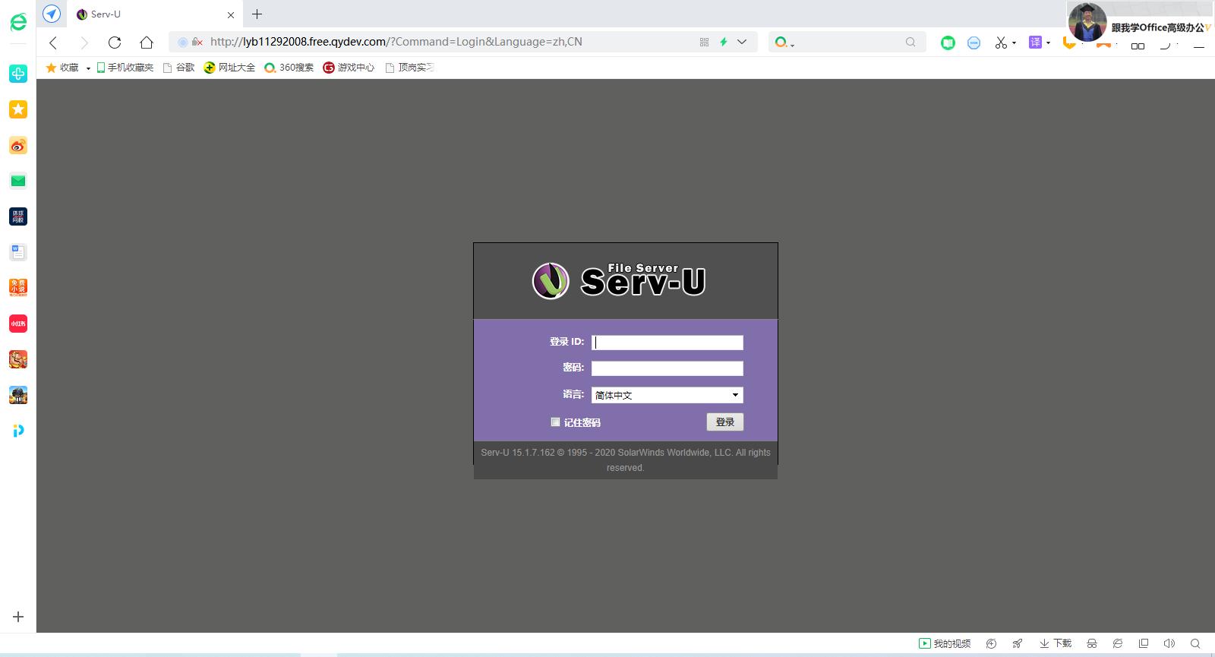The width and height of the screenshot is (1215, 657).
Task: Open the teal plus app in the sidebar
Action: click(x=18, y=74)
